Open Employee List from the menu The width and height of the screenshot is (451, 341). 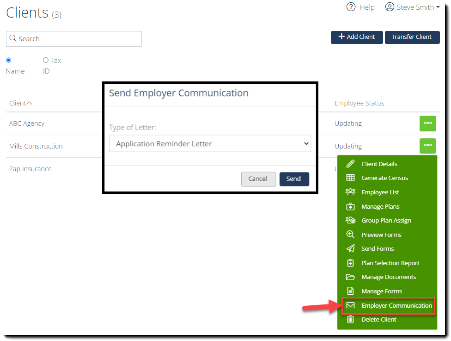(387, 192)
